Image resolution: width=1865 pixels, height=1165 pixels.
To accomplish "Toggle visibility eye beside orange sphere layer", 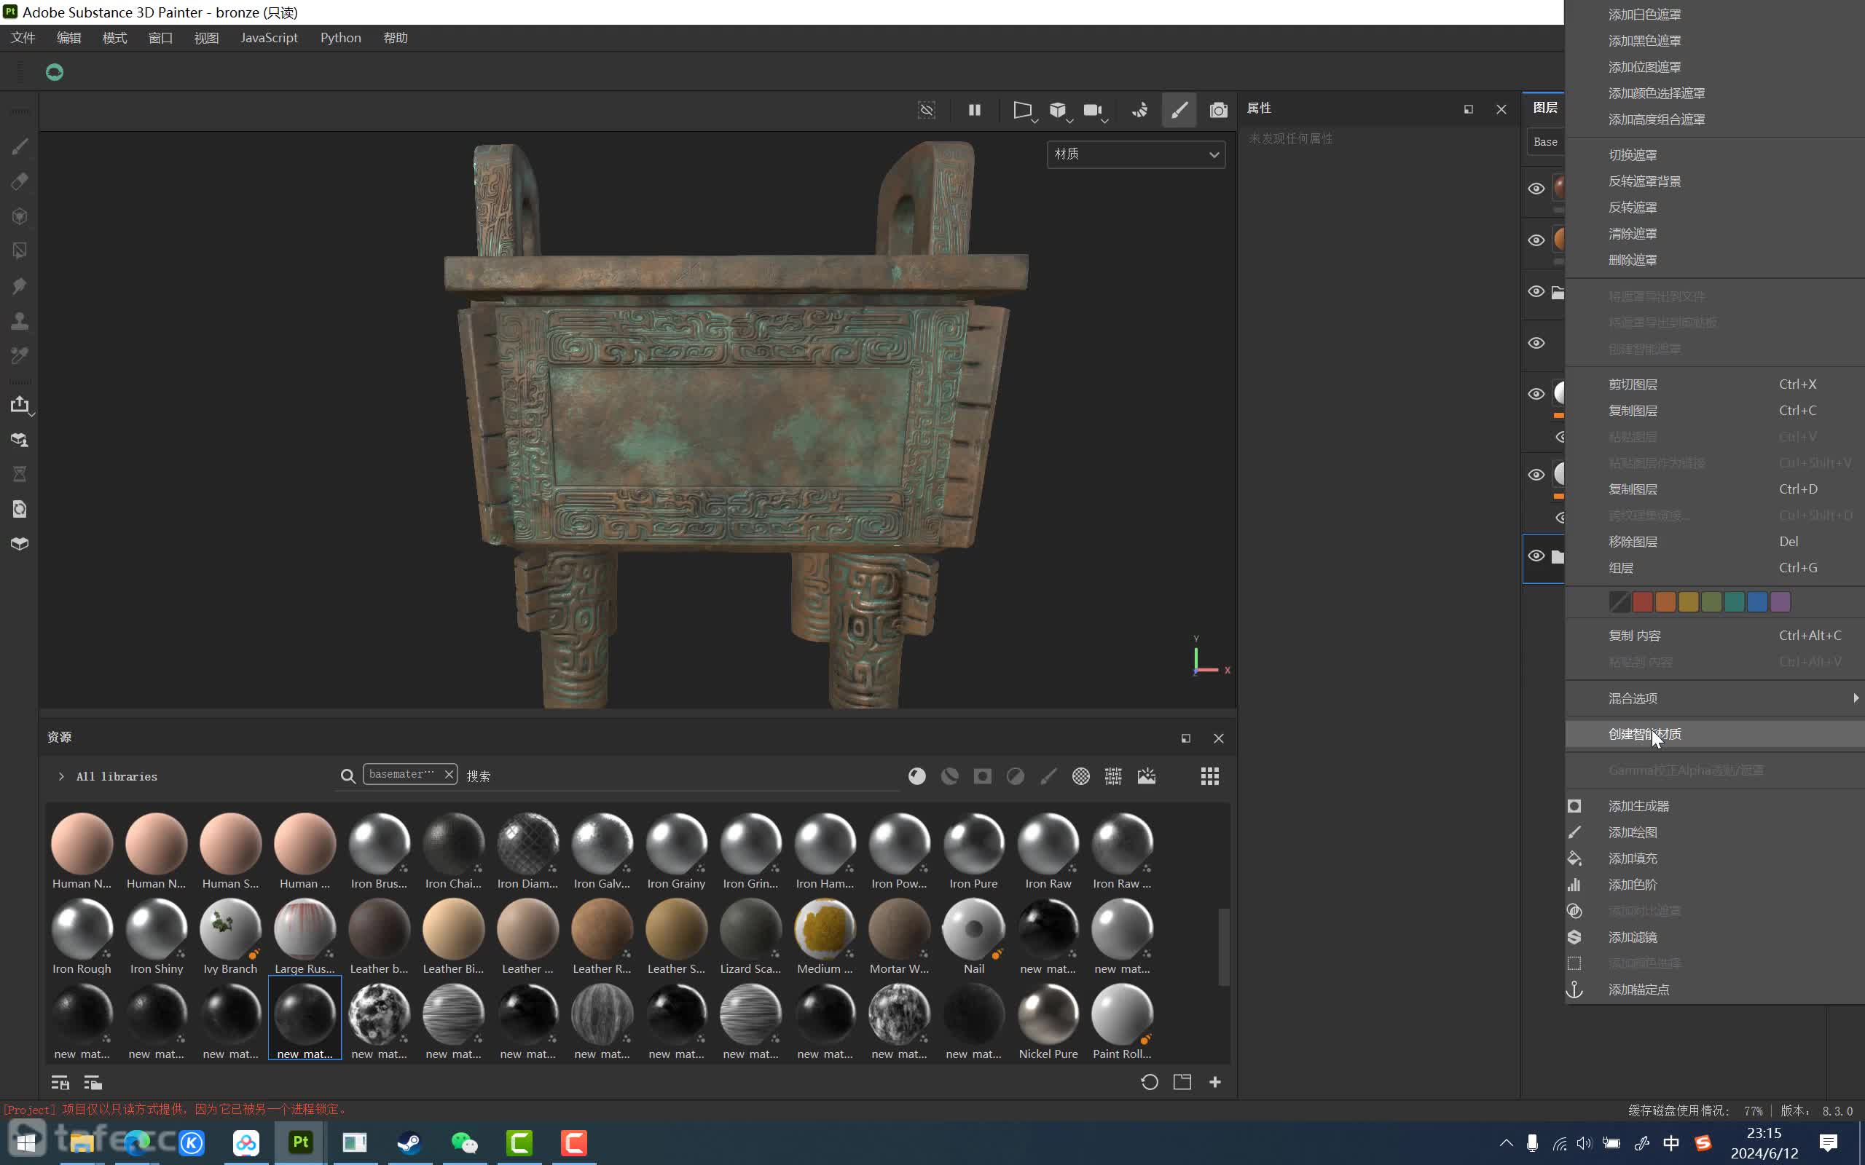I will (x=1536, y=240).
